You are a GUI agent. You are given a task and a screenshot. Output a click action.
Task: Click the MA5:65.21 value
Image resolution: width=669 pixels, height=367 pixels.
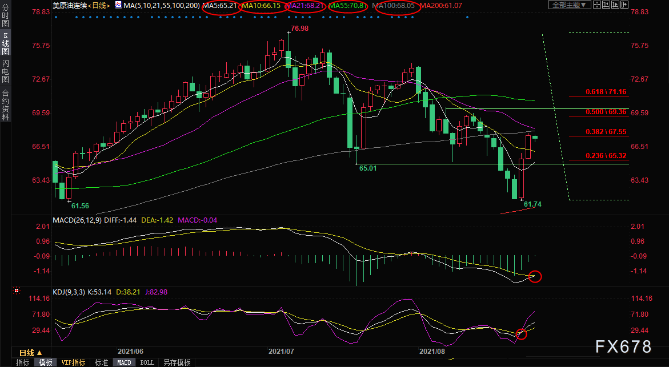click(x=219, y=6)
